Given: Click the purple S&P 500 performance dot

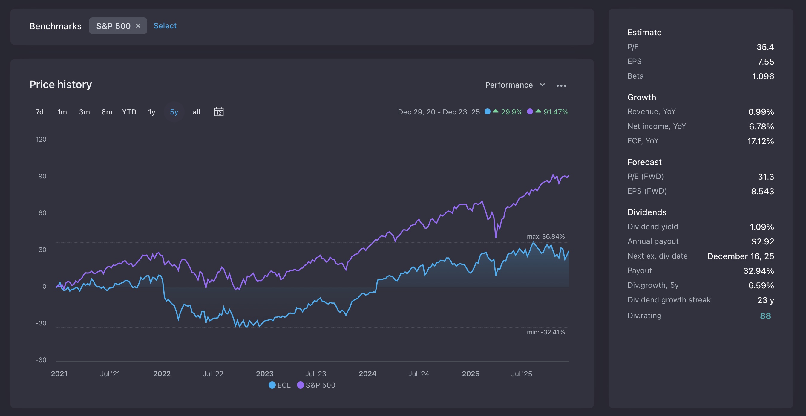Looking at the screenshot, I should point(530,111).
